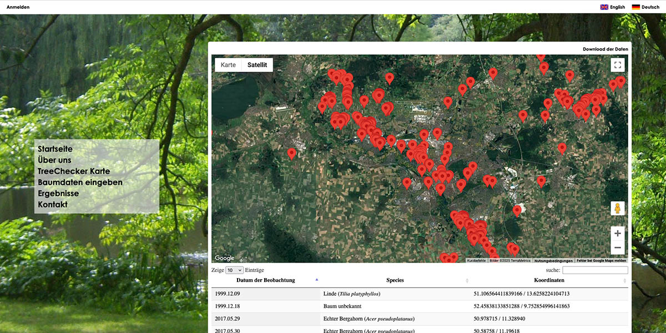This screenshot has width=666, height=333.
Task: Click the isolated marker west of clusters
Action: 291,154
